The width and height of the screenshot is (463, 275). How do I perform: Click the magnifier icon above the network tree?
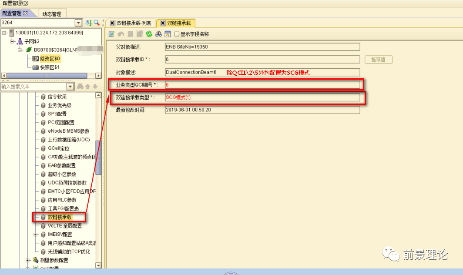click(x=97, y=23)
